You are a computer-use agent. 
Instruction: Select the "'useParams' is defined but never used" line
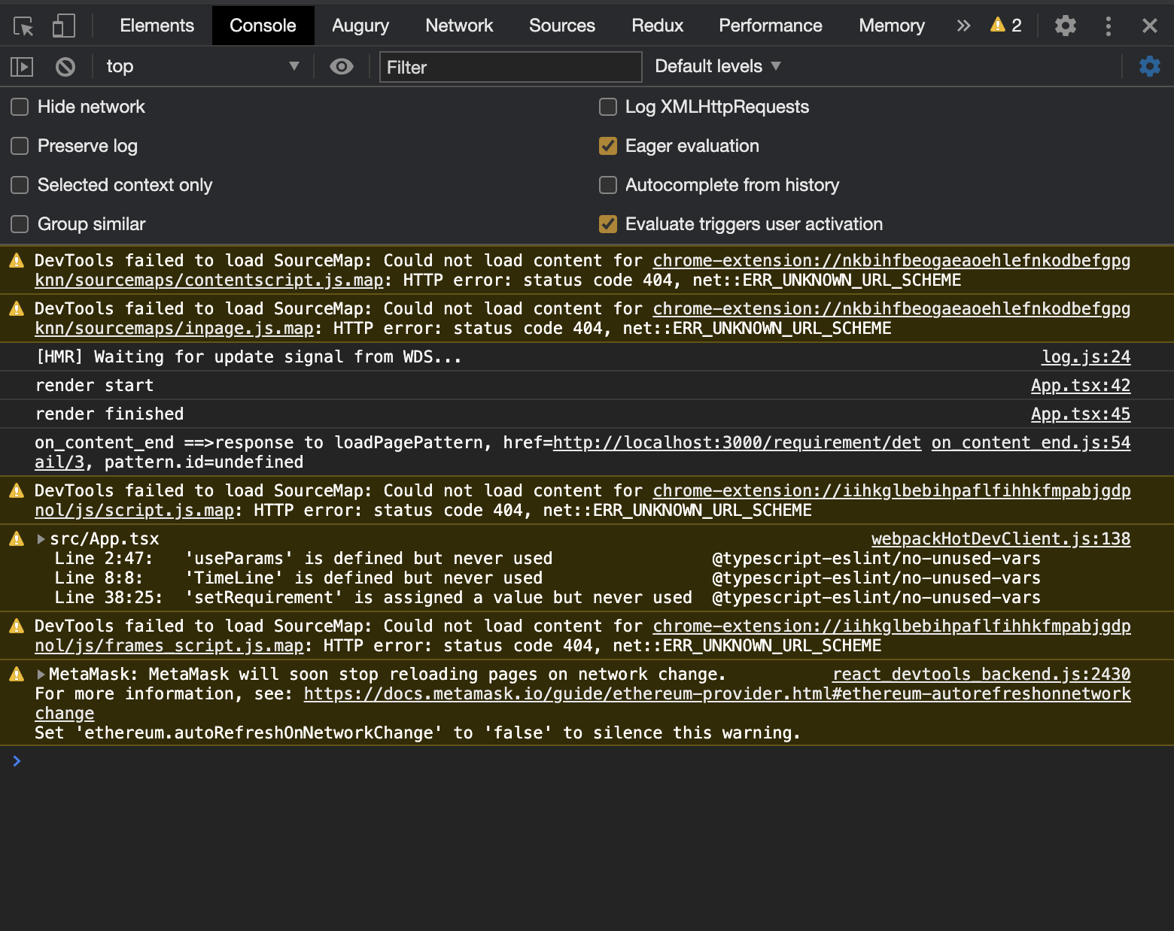click(547, 559)
